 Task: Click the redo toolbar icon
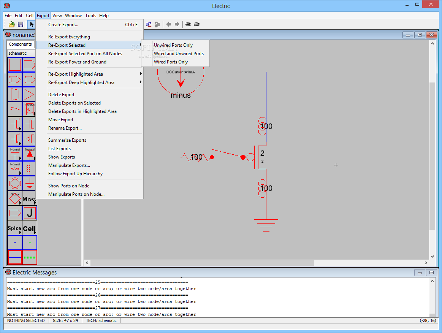157,25
